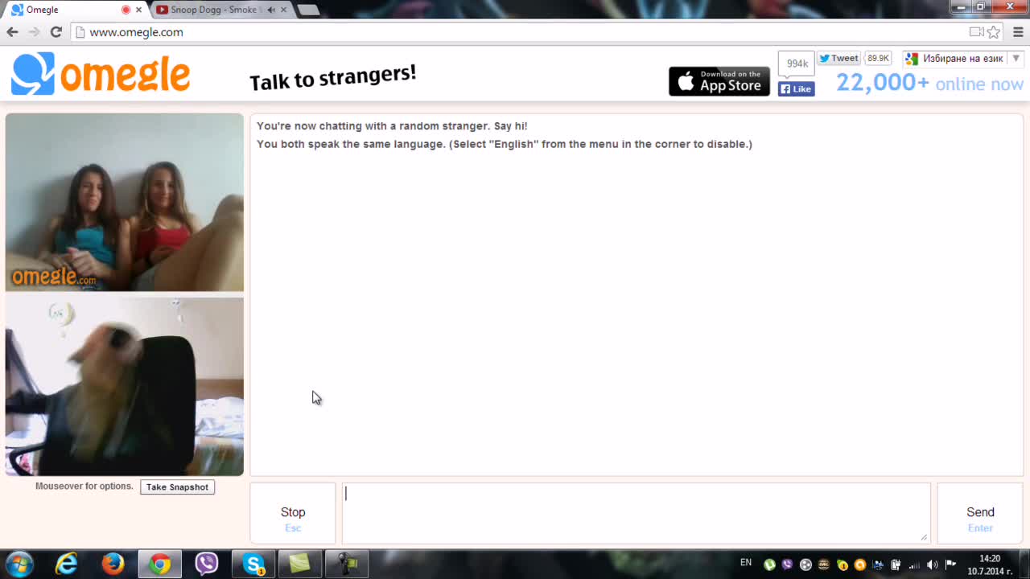Click the Chrome taskbar icon
This screenshot has width=1030, height=579.
pos(159,565)
